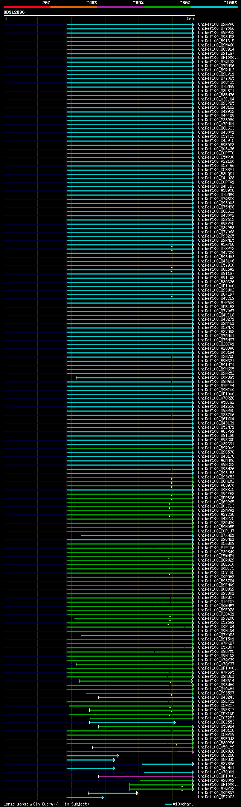Screen dimensions: 241x807
Task: Select the white BB912096 query bar
Action: pyautogui.click(x=99, y=15)
